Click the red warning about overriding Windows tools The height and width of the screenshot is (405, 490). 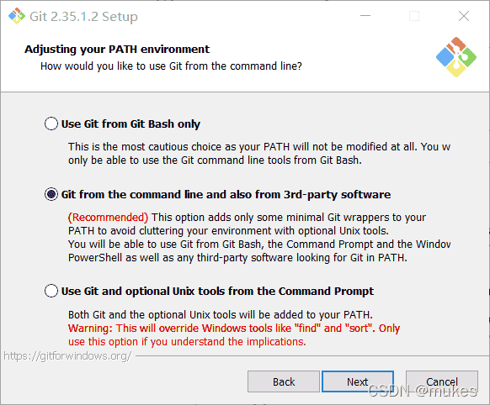coord(234,335)
